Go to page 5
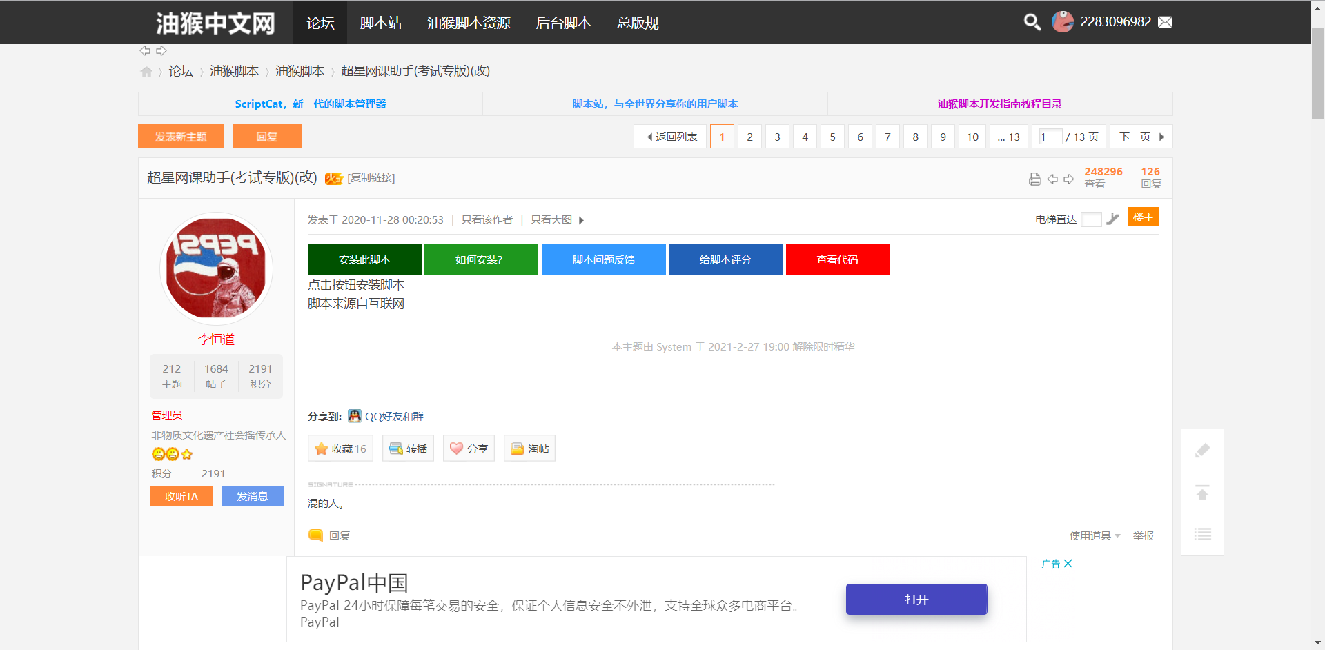 tap(832, 137)
